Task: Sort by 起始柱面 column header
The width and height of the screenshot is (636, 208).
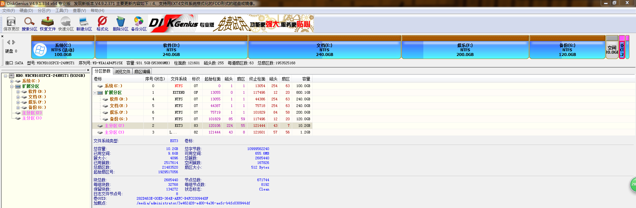Action: point(213,79)
